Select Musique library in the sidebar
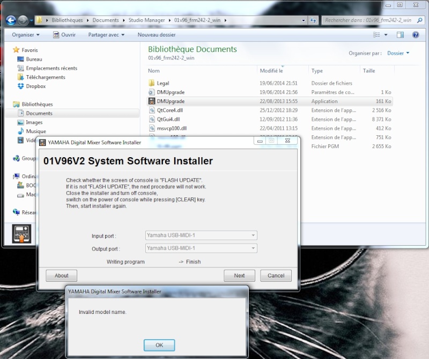 point(36,131)
